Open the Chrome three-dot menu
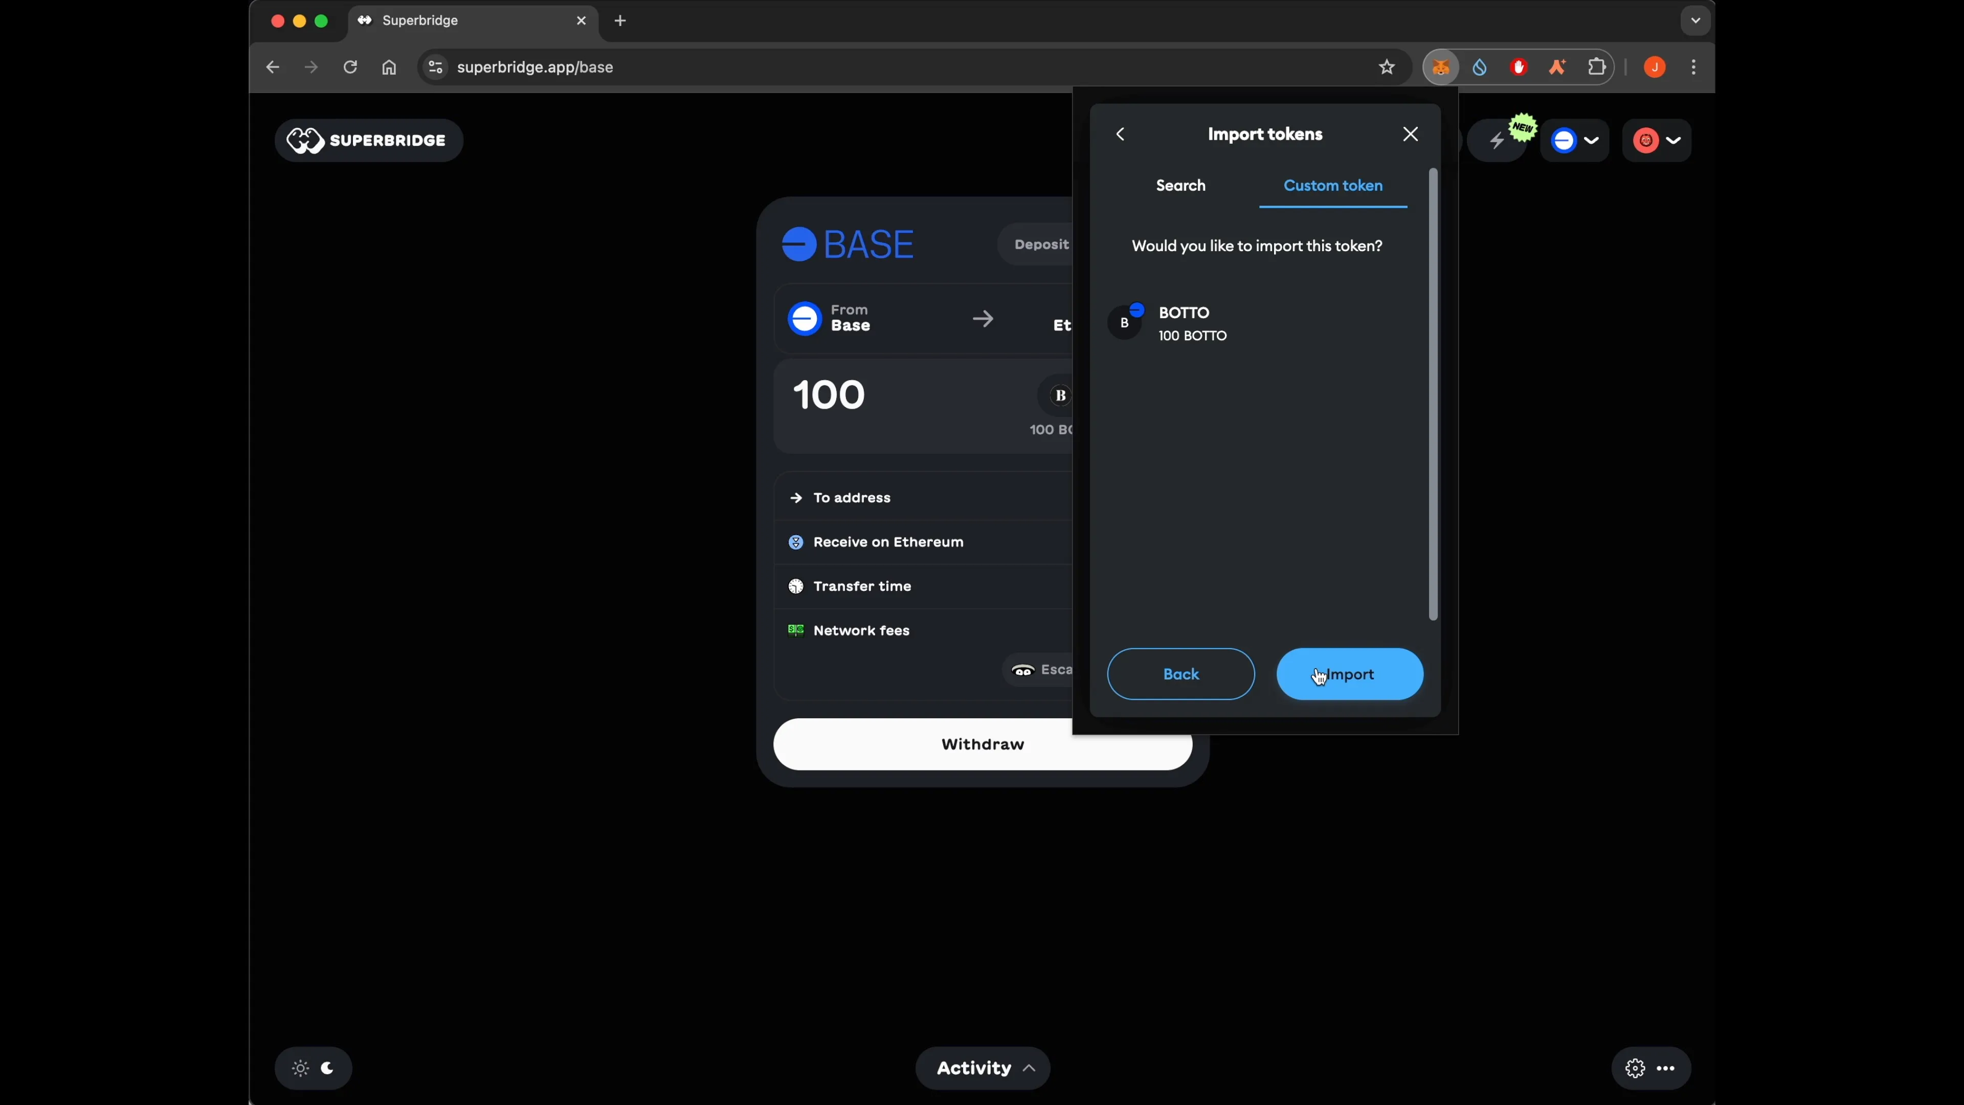Screen dimensions: 1964x1105 click(x=1693, y=67)
